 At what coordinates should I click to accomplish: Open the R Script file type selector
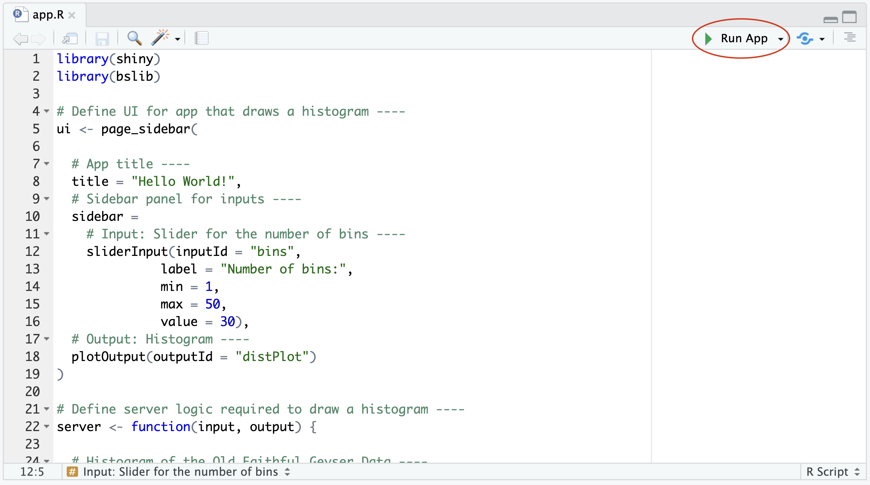click(x=833, y=472)
